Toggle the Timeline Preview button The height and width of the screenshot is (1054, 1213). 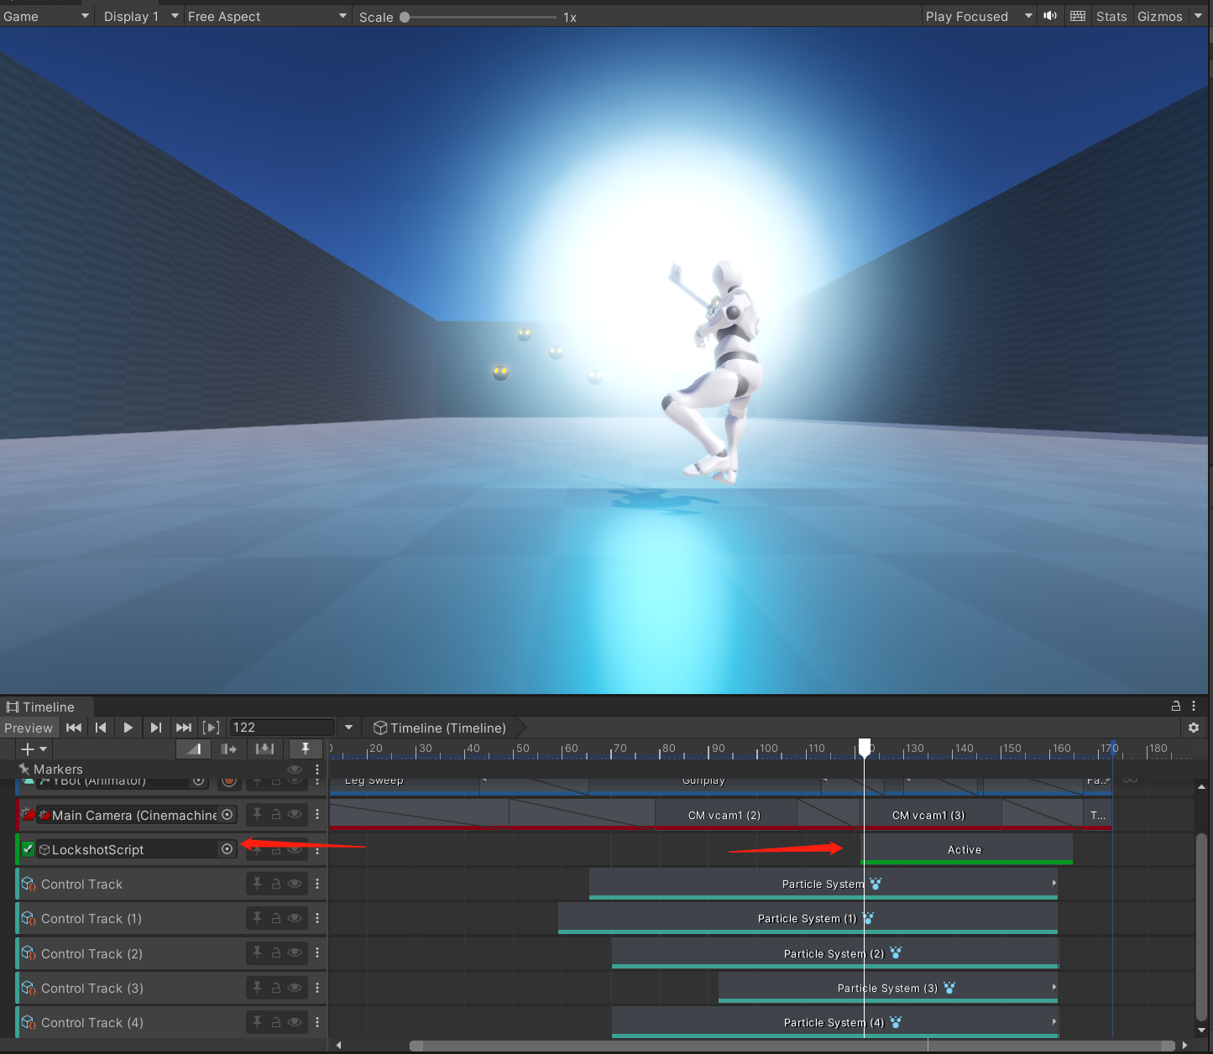pos(29,728)
